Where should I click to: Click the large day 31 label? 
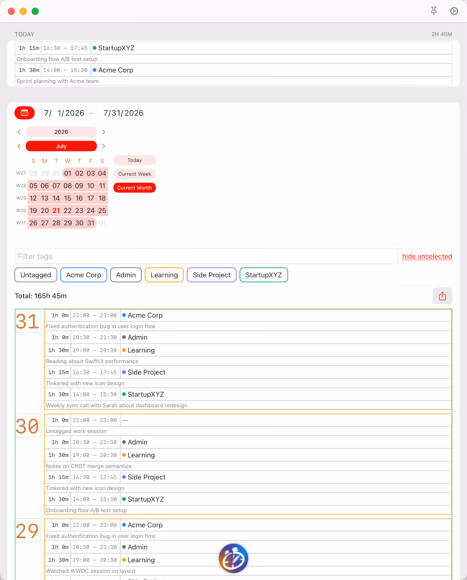(27, 321)
